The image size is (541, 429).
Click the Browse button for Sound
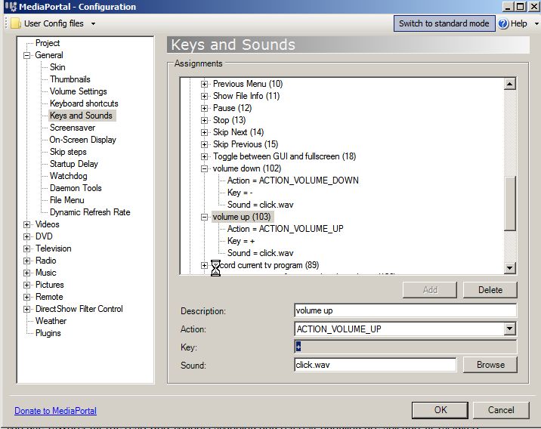(x=490, y=365)
